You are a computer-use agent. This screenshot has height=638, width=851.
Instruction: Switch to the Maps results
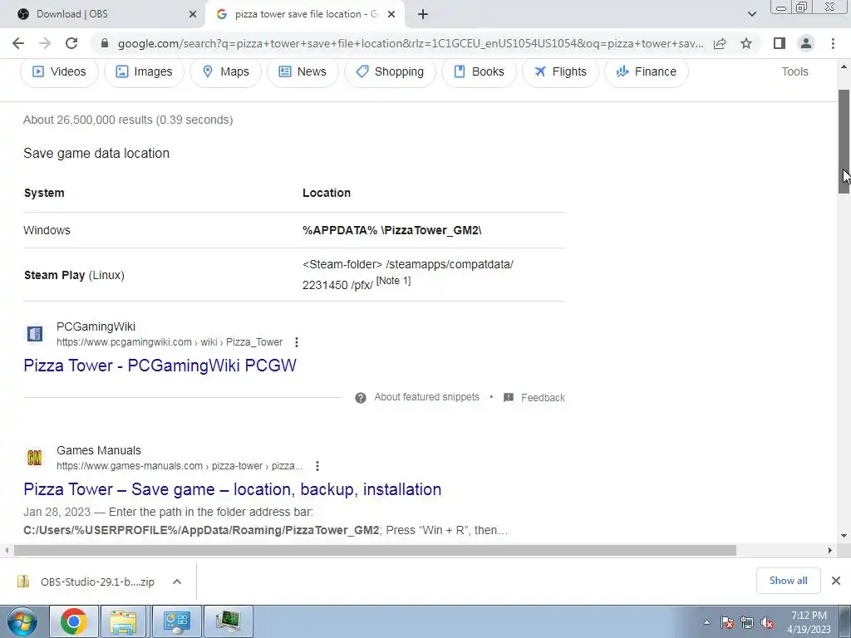225,71
